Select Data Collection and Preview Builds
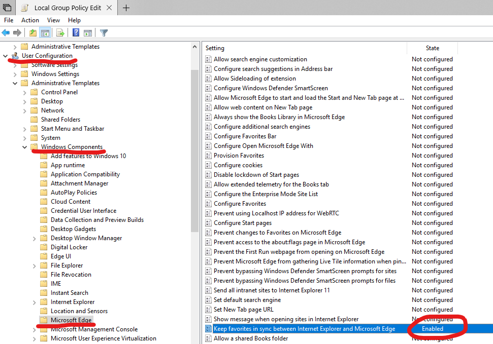Viewport: 493px width, 344px height. tap(97, 220)
